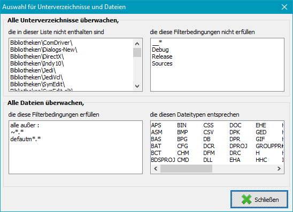
Task: Select the BDSPROJ file type
Action: [163, 160]
